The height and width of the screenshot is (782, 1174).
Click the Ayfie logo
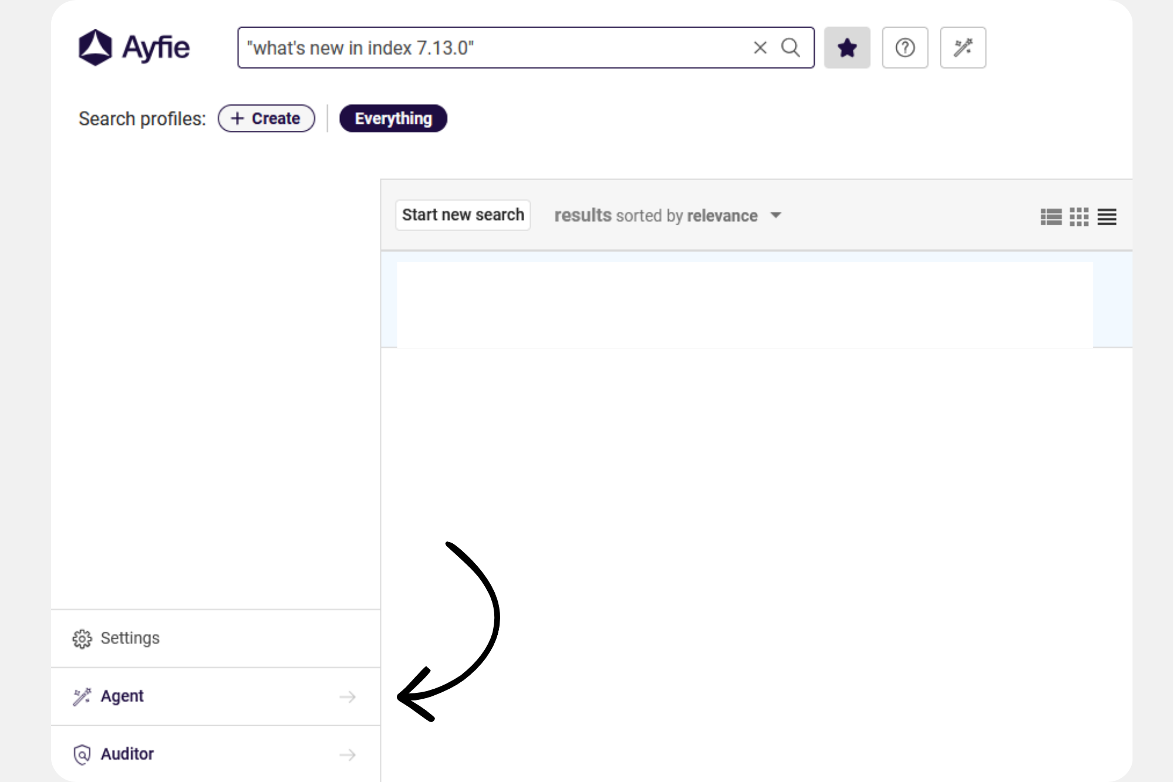tap(134, 48)
